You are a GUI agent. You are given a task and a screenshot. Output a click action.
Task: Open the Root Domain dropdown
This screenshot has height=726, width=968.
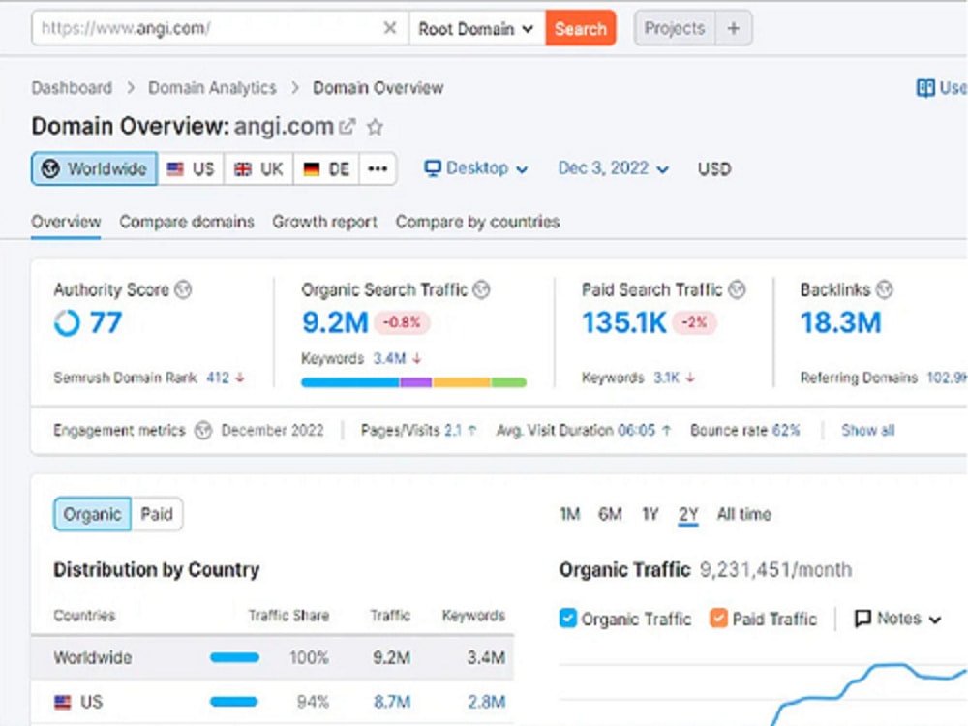475,28
